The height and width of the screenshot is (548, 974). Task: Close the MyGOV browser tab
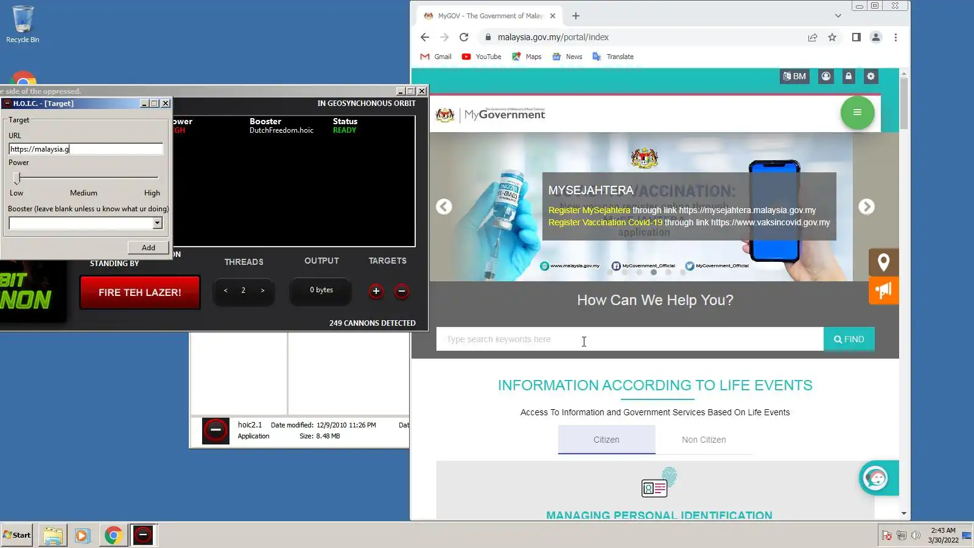point(553,16)
